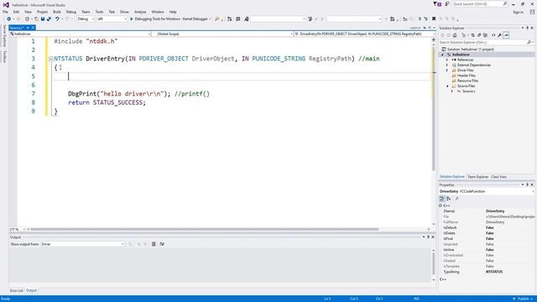Collapse the Source Files folder node
The height and width of the screenshot is (302, 537).
(x=447, y=86)
